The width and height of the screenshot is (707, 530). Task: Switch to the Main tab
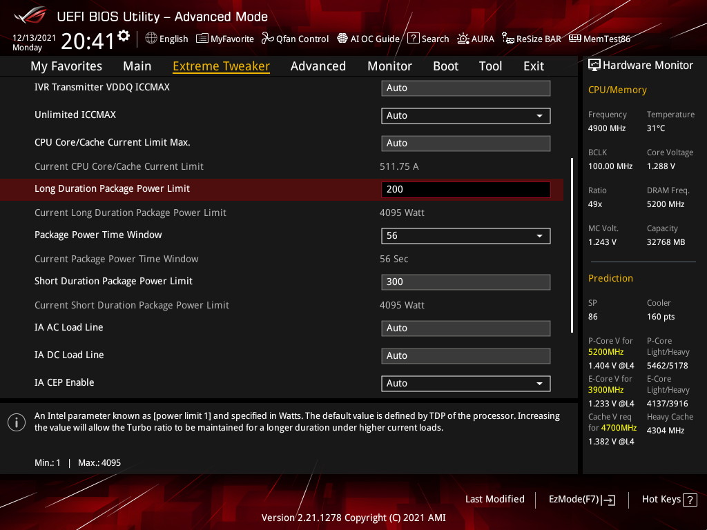click(x=137, y=66)
